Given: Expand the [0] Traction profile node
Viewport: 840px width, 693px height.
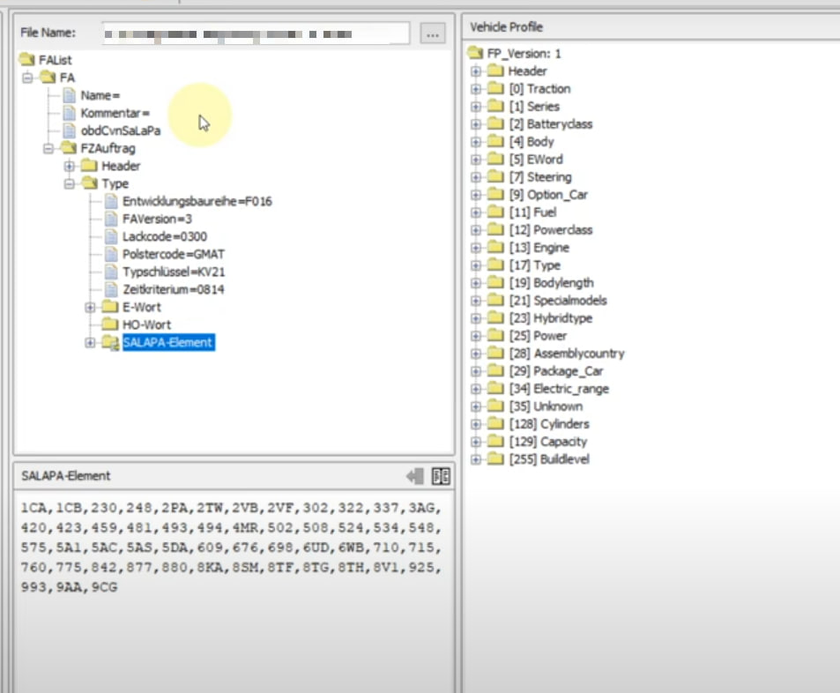Looking at the screenshot, I should point(476,89).
